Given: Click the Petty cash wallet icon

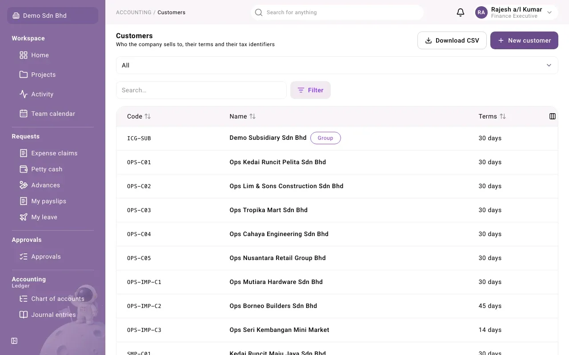Looking at the screenshot, I should (24, 169).
